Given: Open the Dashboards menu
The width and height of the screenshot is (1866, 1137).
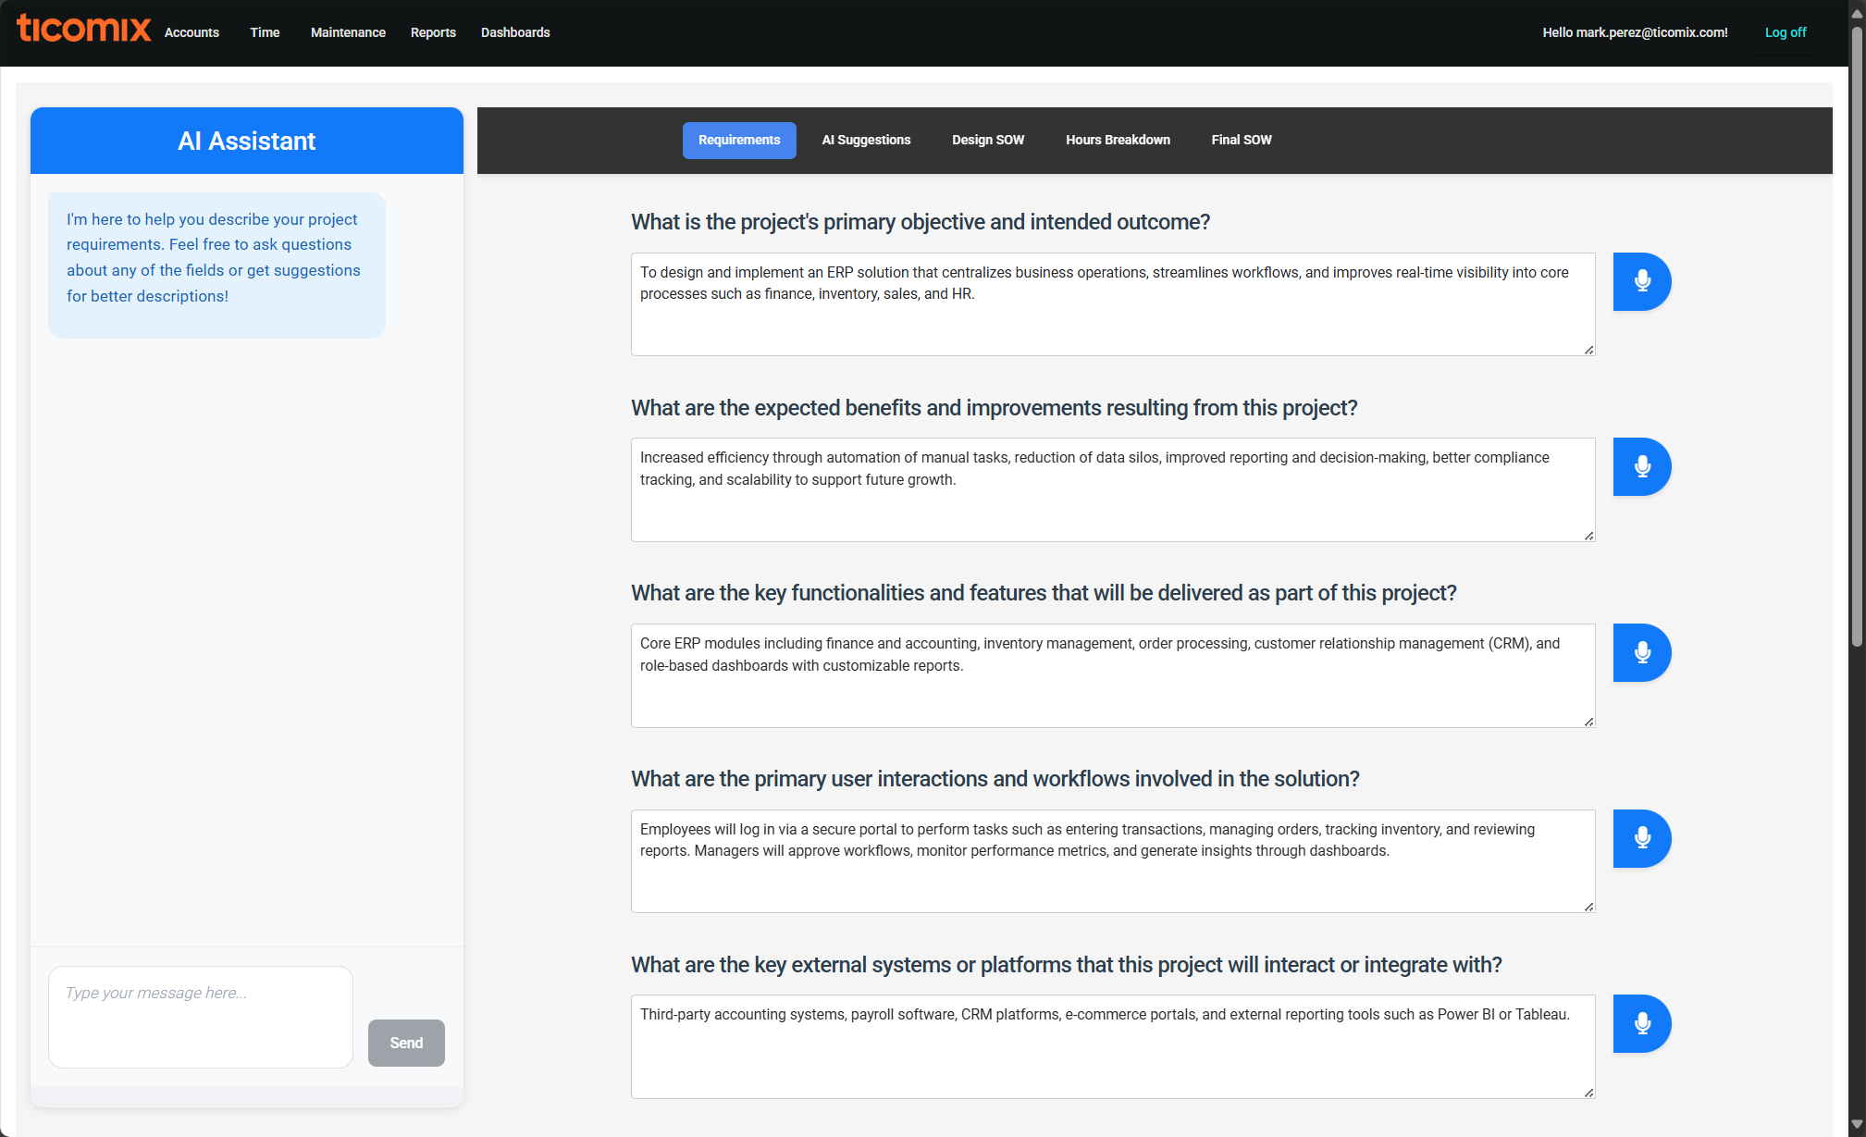Looking at the screenshot, I should [515, 32].
